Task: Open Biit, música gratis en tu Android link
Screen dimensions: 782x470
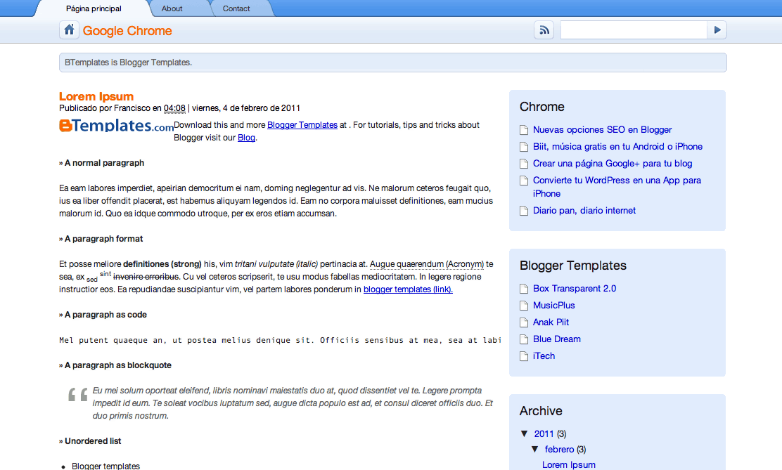Action: tap(617, 147)
